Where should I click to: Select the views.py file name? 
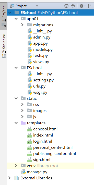(x=41, y=62)
